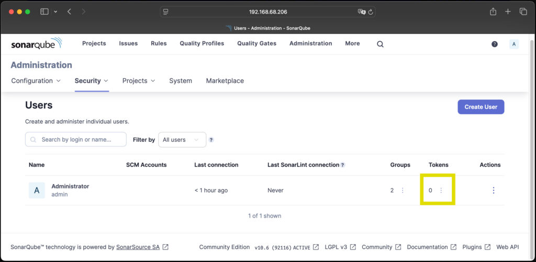Open the Tokens edit dots for Administrator
The height and width of the screenshot is (262, 536).
pyautogui.click(x=441, y=190)
